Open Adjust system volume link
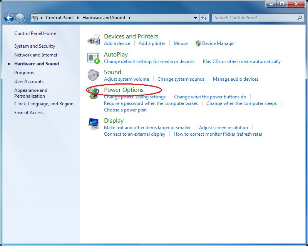Image resolution: width=308 pixels, height=246 pixels. (126, 79)
